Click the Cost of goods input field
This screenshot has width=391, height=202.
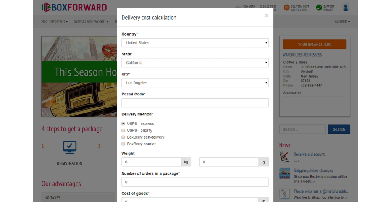click(190, 200)
